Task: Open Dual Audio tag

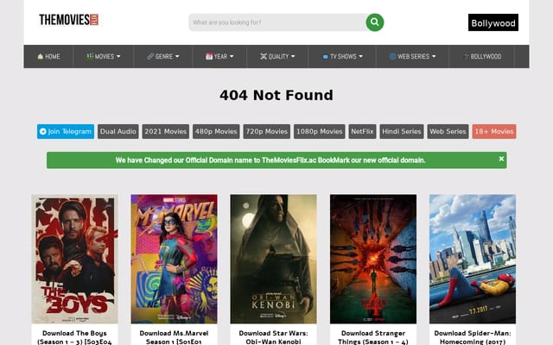Action: pos(118,131)
